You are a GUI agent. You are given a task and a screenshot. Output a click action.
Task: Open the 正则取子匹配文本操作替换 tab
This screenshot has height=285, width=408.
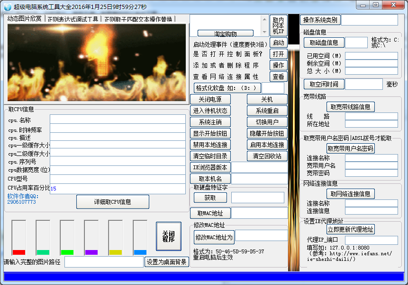point(138,19)
